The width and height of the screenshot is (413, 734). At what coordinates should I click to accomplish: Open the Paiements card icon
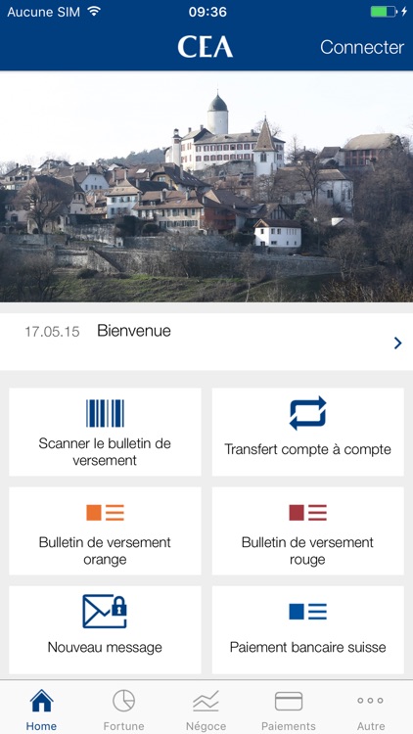pyautogui.click(x=289, y=702)
